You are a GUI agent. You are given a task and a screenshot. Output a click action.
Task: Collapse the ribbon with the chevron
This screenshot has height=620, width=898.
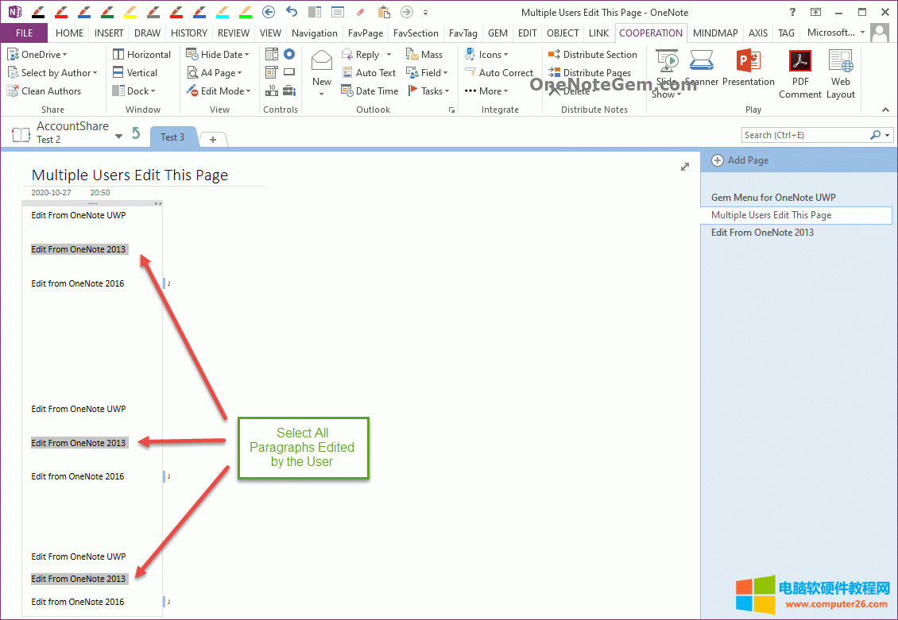pyautogui.click(x=885, y=110)
